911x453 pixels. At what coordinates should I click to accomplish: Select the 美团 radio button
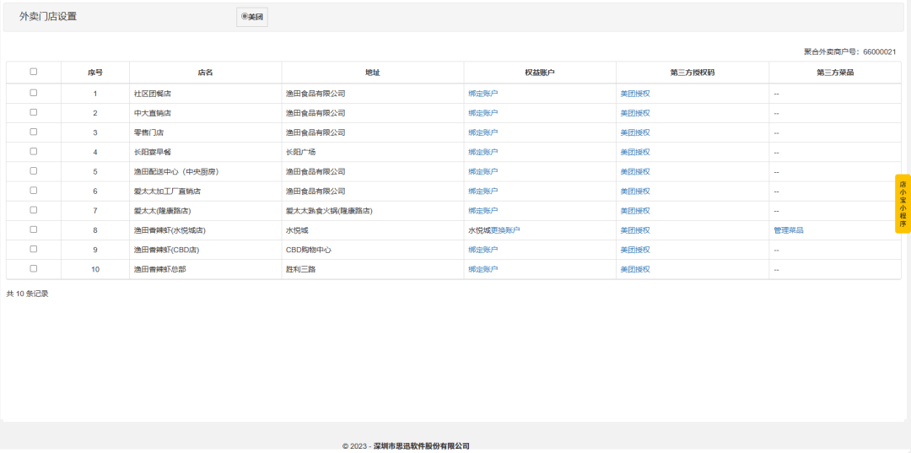[245, 16]
